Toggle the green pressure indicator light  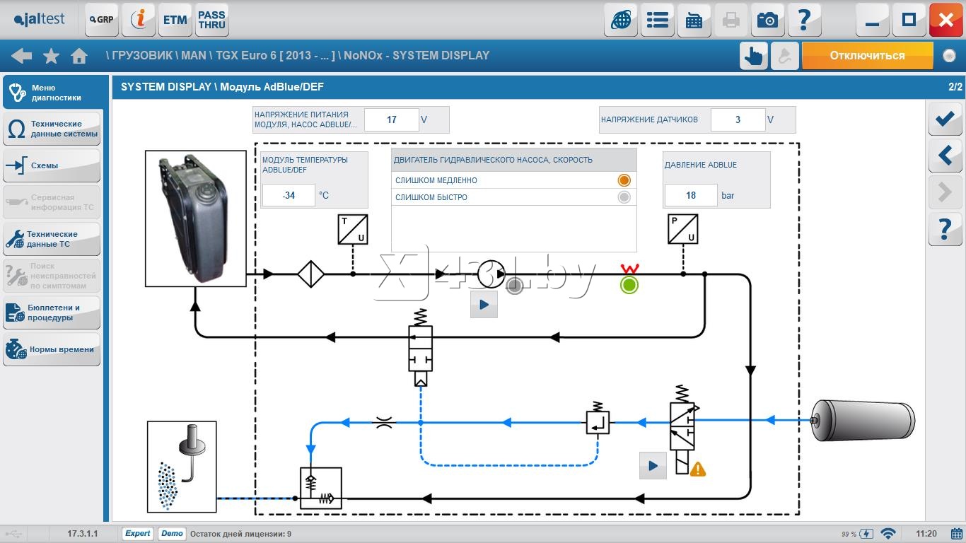coord(629,285)
